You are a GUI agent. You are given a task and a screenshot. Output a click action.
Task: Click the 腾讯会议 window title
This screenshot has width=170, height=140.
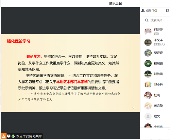116,4
